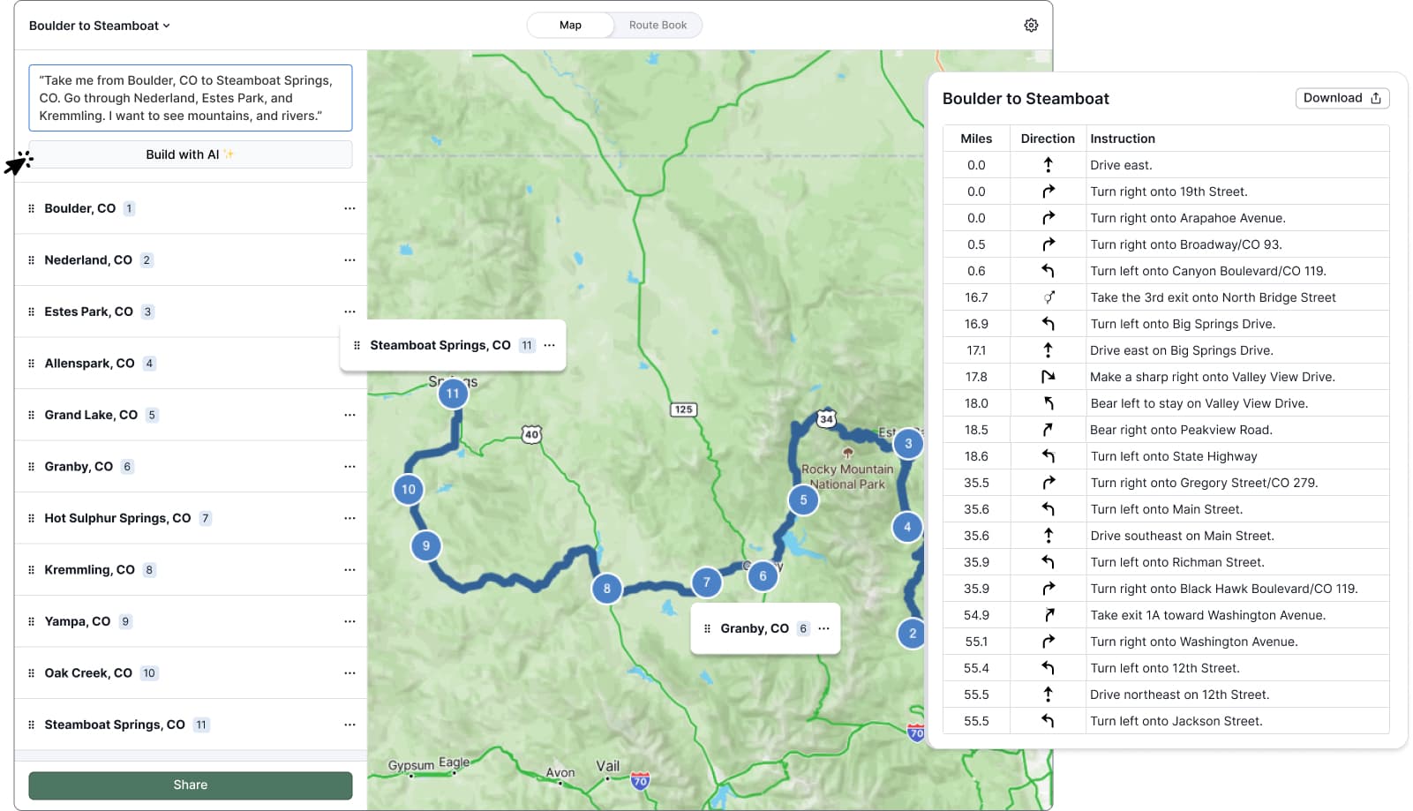
Task: Switch to the Map tab
Action: [x=570, y=25]
